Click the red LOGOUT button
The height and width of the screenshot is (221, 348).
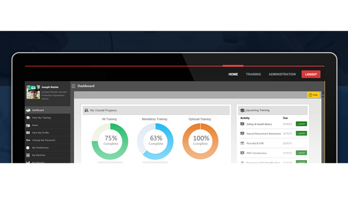(311, 74)
